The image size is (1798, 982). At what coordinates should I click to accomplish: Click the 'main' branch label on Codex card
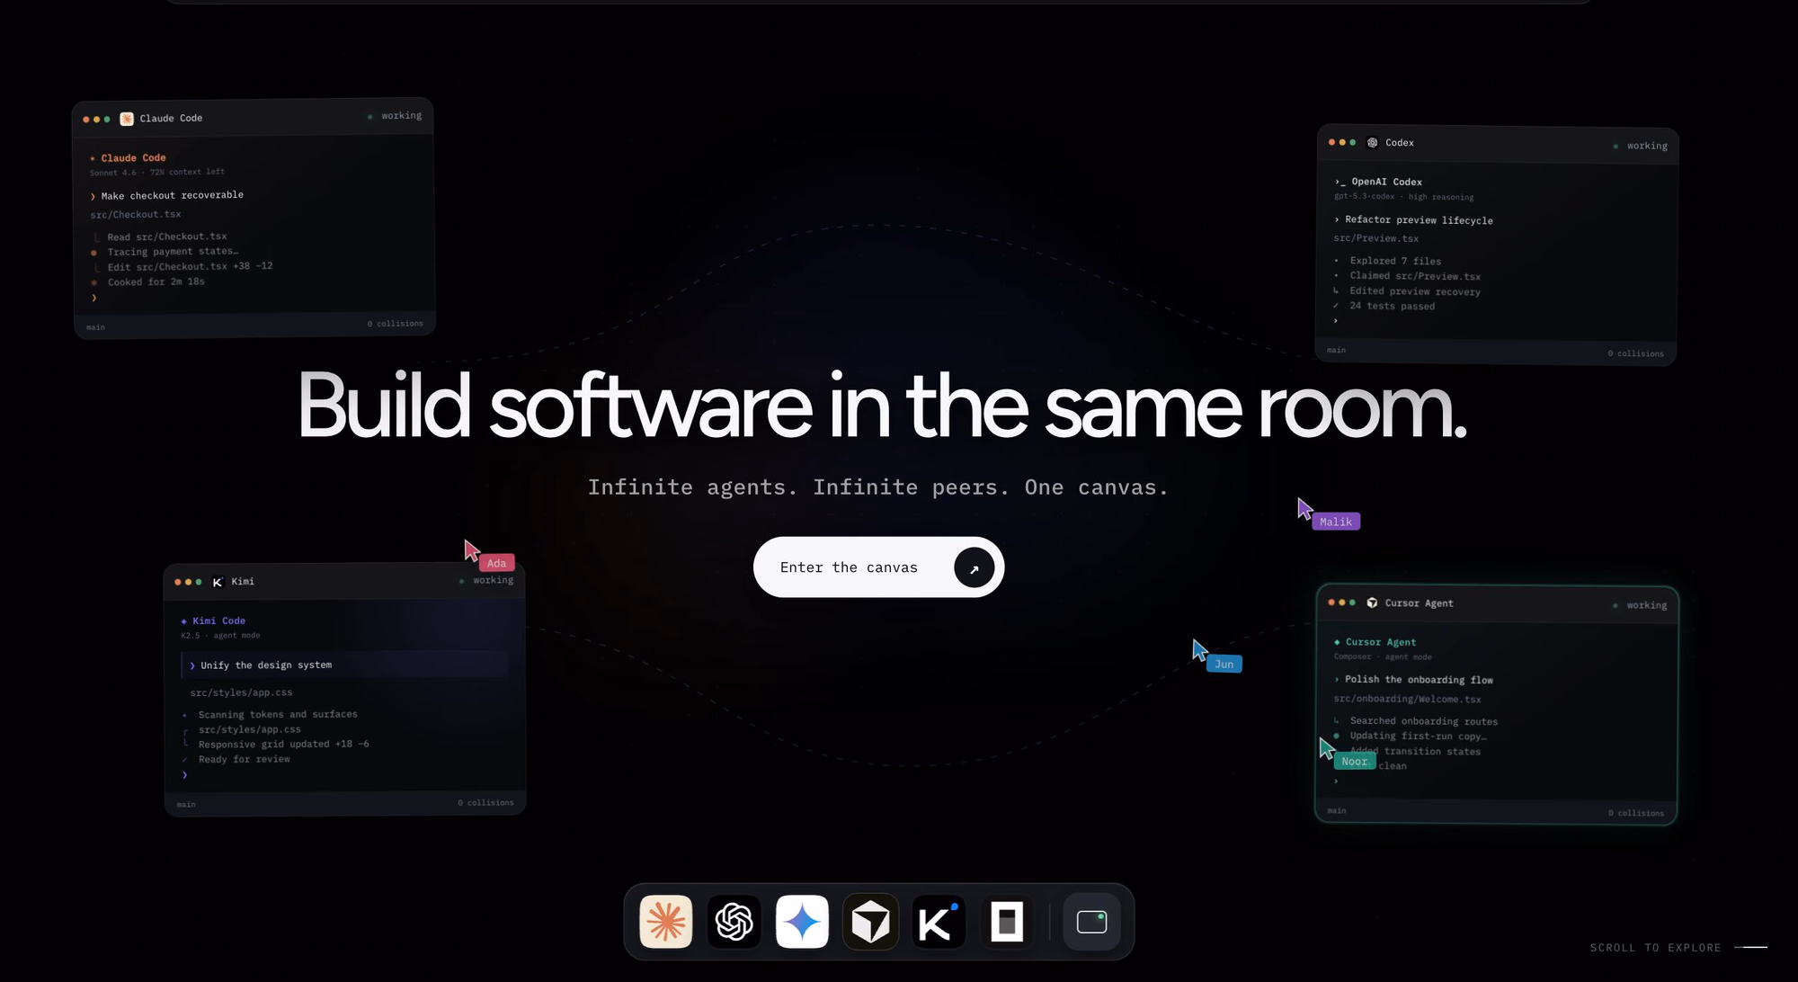[1336, 351]
